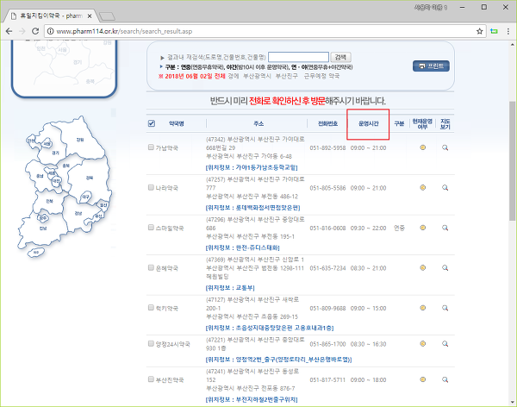
Task: Click the 주소 column header
Action: (258, 123)
